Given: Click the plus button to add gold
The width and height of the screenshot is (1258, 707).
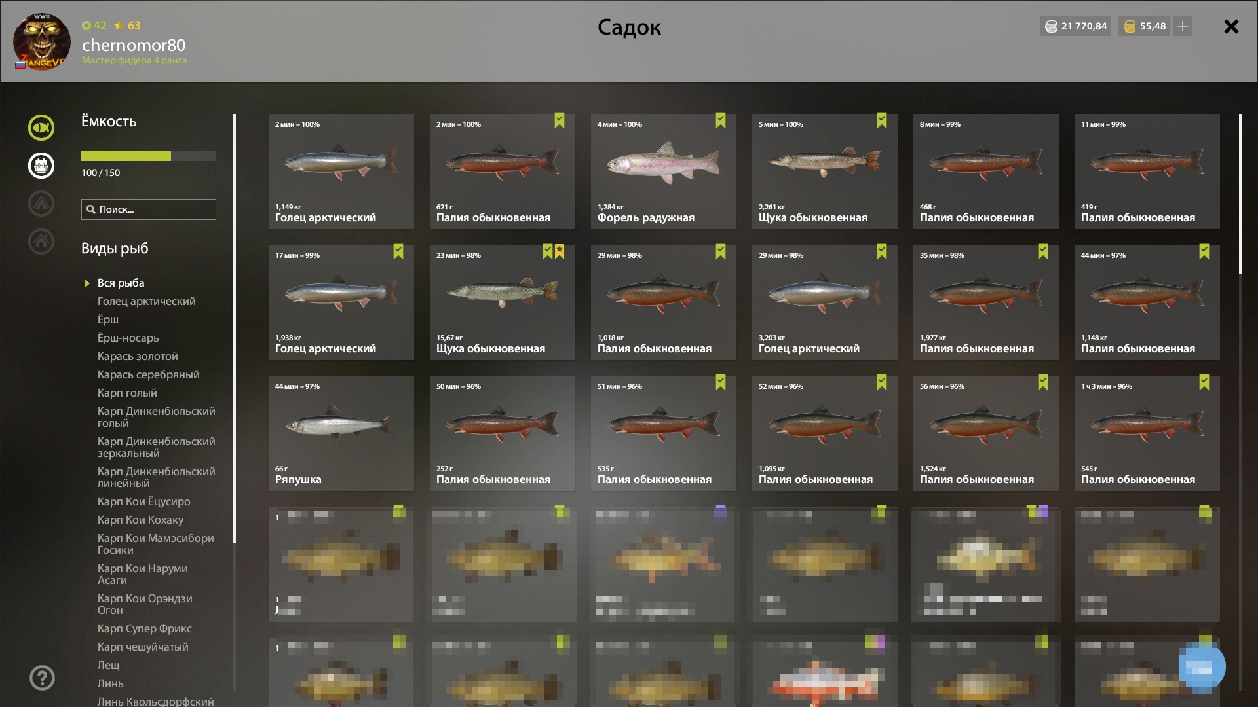Looking at the screenshot, I should [1183, 26].
